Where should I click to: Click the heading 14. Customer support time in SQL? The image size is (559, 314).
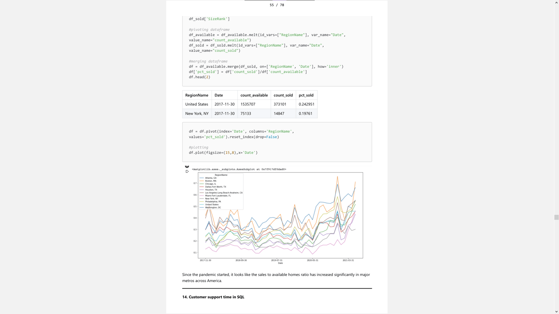(213, 297)
